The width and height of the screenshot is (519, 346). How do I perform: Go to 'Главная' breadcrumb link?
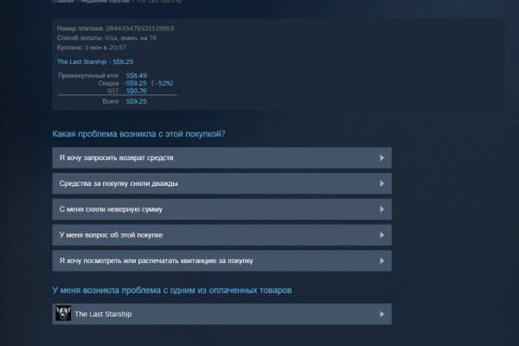click(x=63, y=2)
